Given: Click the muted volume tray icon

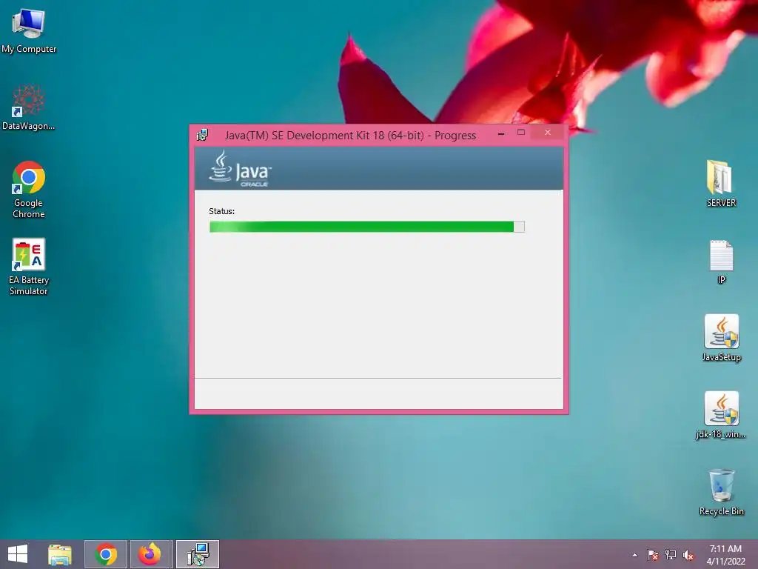Looking at the screenshot, I should [688, 555].
